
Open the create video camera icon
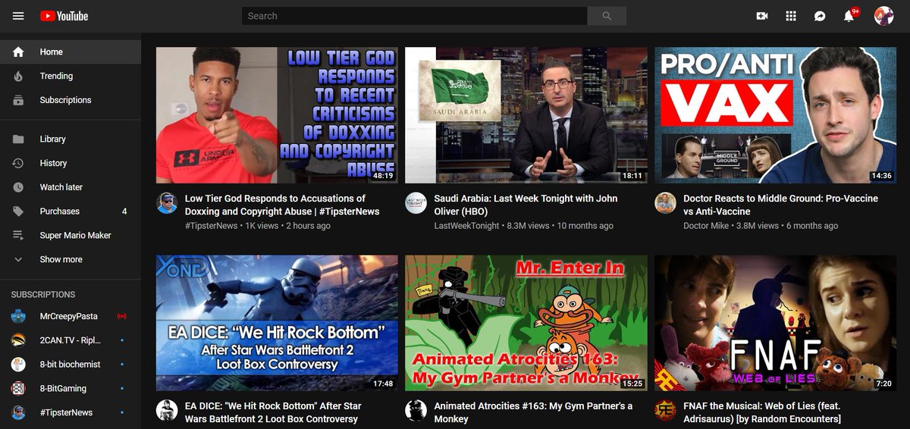(762, 16)
